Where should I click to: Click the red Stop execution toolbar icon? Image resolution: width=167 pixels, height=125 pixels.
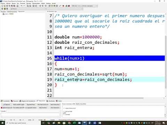coord(63,6)
